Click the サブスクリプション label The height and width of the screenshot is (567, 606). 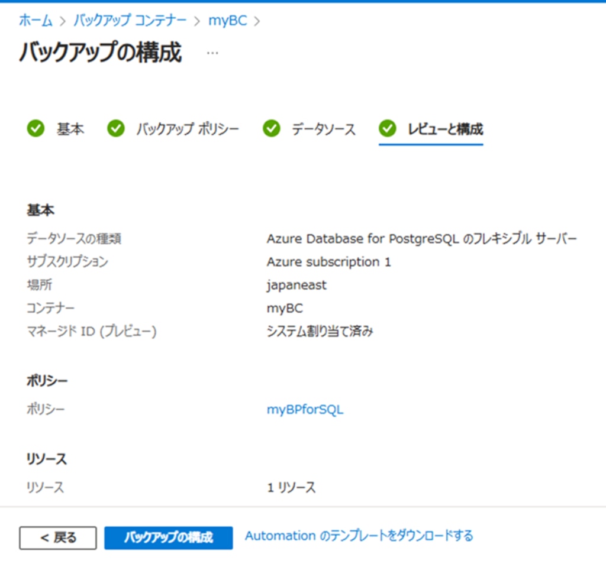pyautogui.click(x=67, y=261)
